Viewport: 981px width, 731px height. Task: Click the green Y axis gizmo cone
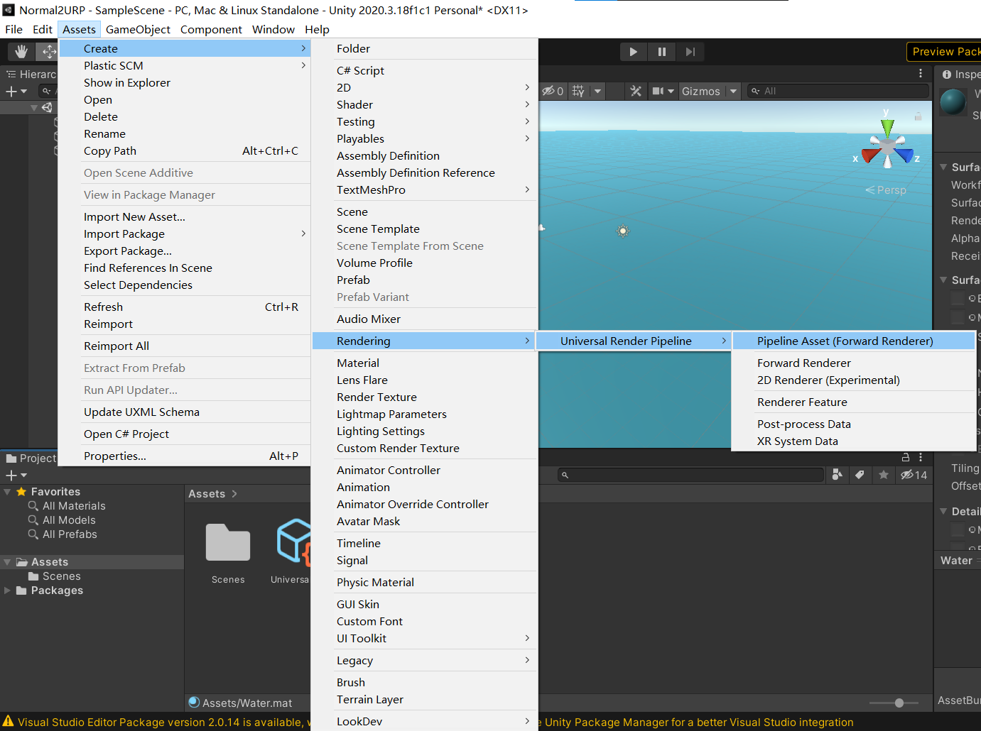click(887, 128)
